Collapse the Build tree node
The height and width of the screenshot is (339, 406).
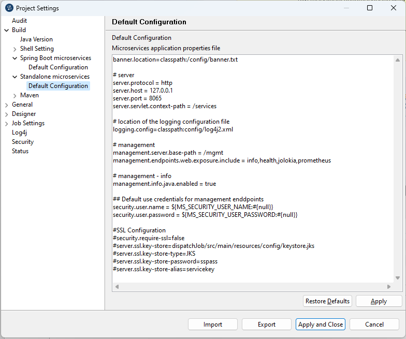(6, 30)
